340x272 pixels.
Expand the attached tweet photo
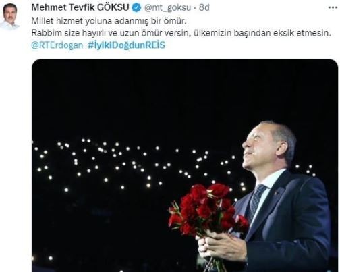point(185,165)
